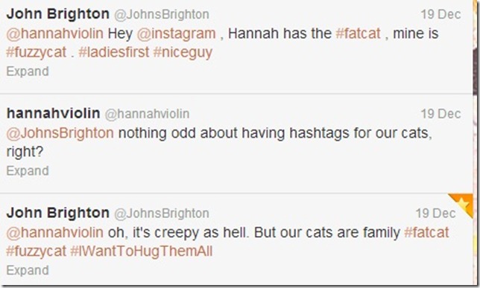This screenshot has width=480, height=288.
Task: Open the 19 Dec timestamp of last tweet
Action: pos(435,214)
